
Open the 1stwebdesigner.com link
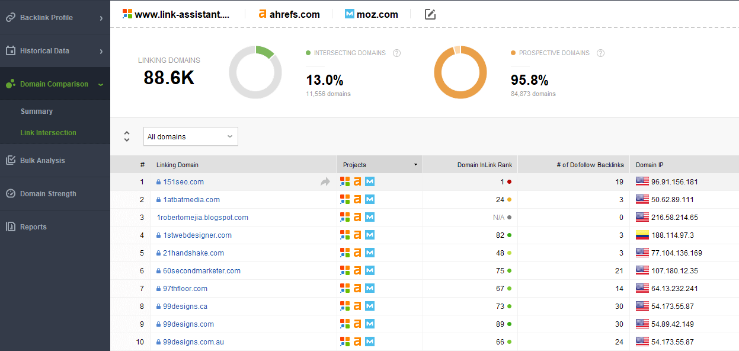tap(197, 235)
